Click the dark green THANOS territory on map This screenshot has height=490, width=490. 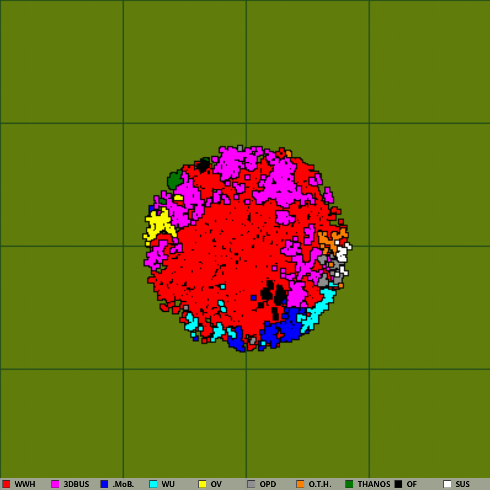(174, 180)
